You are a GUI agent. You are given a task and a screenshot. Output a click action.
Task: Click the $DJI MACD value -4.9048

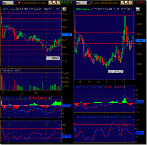tap(118, 87)
